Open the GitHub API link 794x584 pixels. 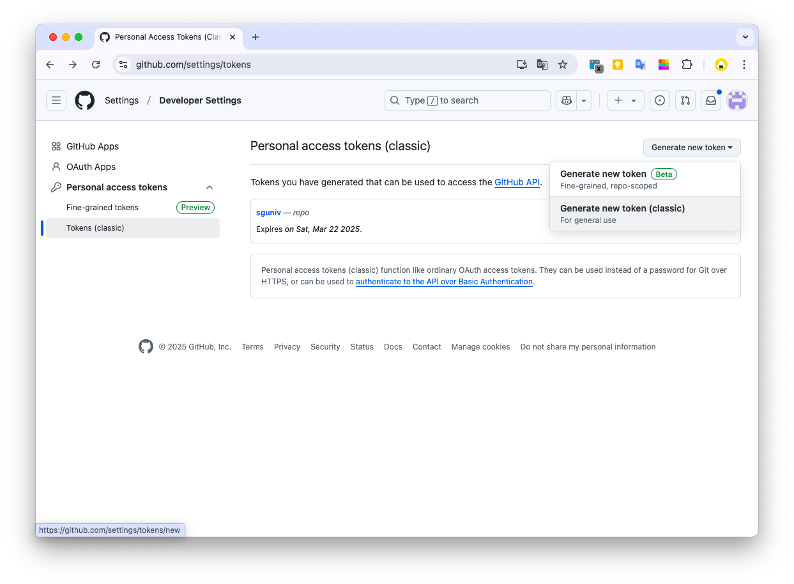517,182
